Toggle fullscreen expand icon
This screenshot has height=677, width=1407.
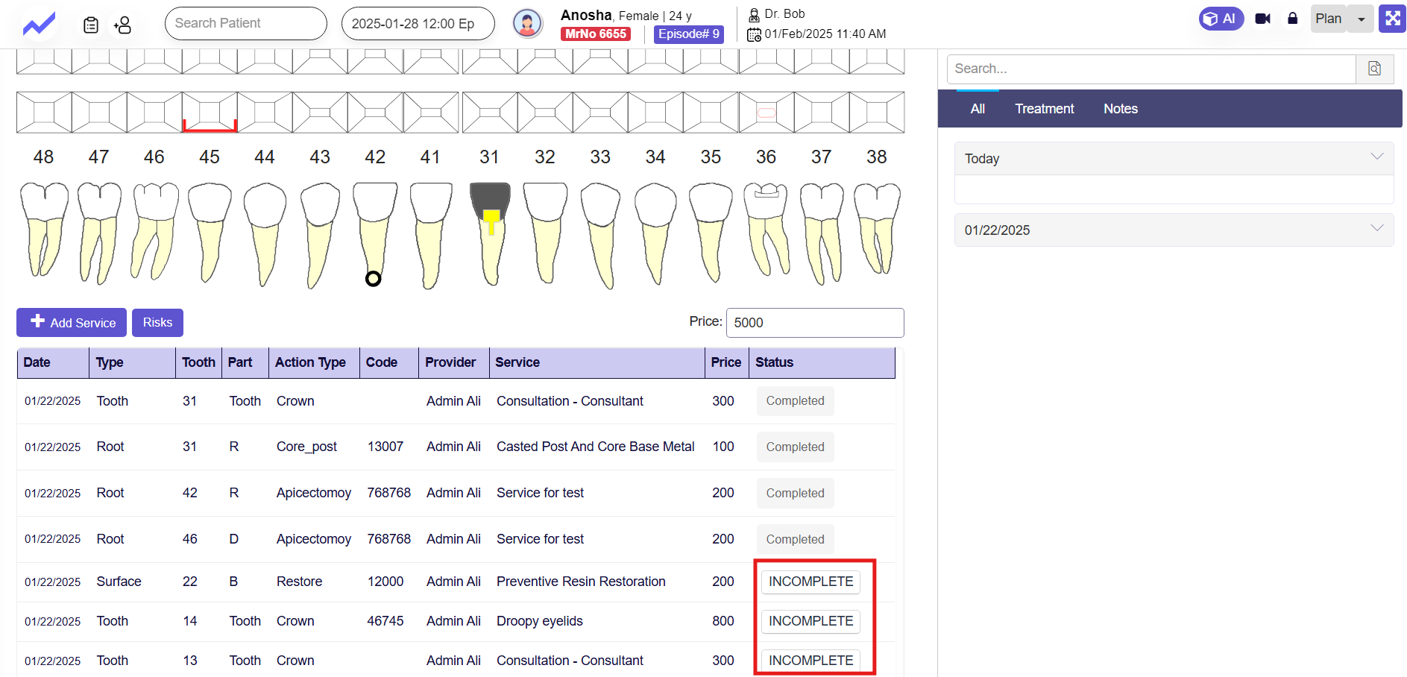click(1392, 19)
